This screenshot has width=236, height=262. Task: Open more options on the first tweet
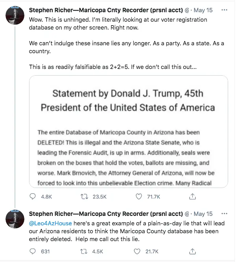point(224,9)
